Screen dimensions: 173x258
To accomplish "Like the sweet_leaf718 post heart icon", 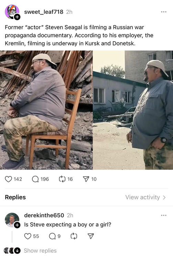I will click(8, 179).
